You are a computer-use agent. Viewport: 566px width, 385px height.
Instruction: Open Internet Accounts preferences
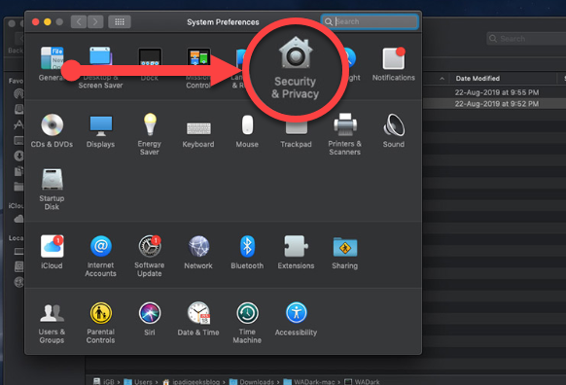click(101, 256)
